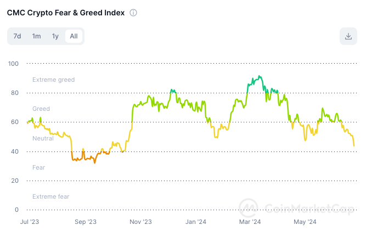Image resolution: width=366 pixels, height=236 pixels.
Task: Click the Jul '23 axis label
Action: point(30,222)
